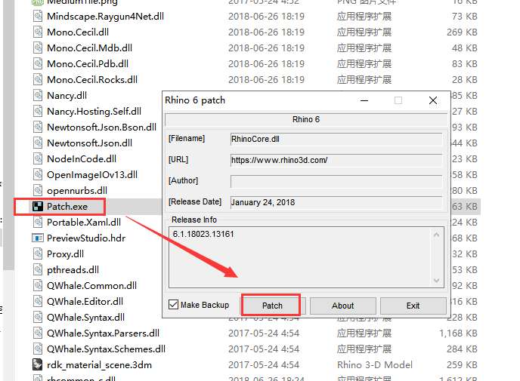The height and width of the screenshot is (381, 520).
Task: Click the PreviewStudio.hdr file icon
Action: pos(37,238)
